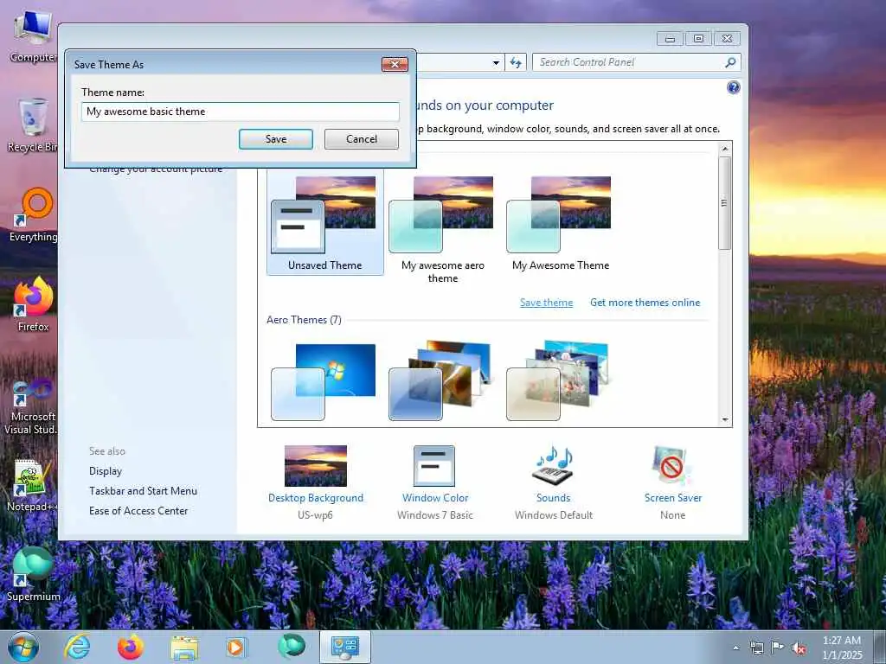
Task: Click Cancel in Save Theme As dialog
Action: [x=362, y=139]
